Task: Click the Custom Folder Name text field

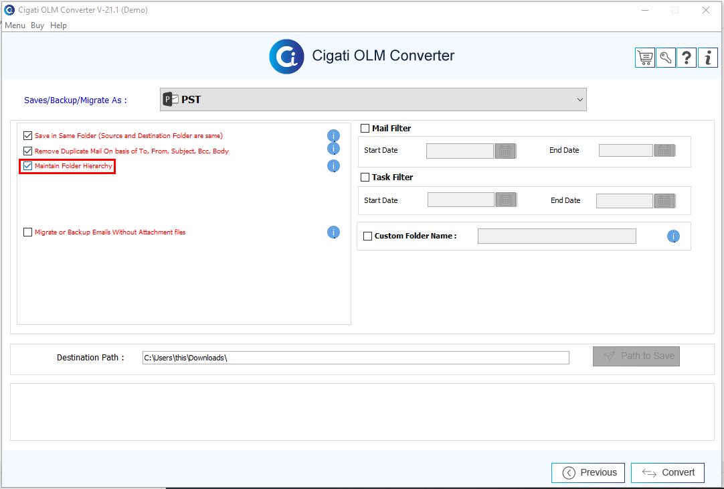Action: [557, 236]
